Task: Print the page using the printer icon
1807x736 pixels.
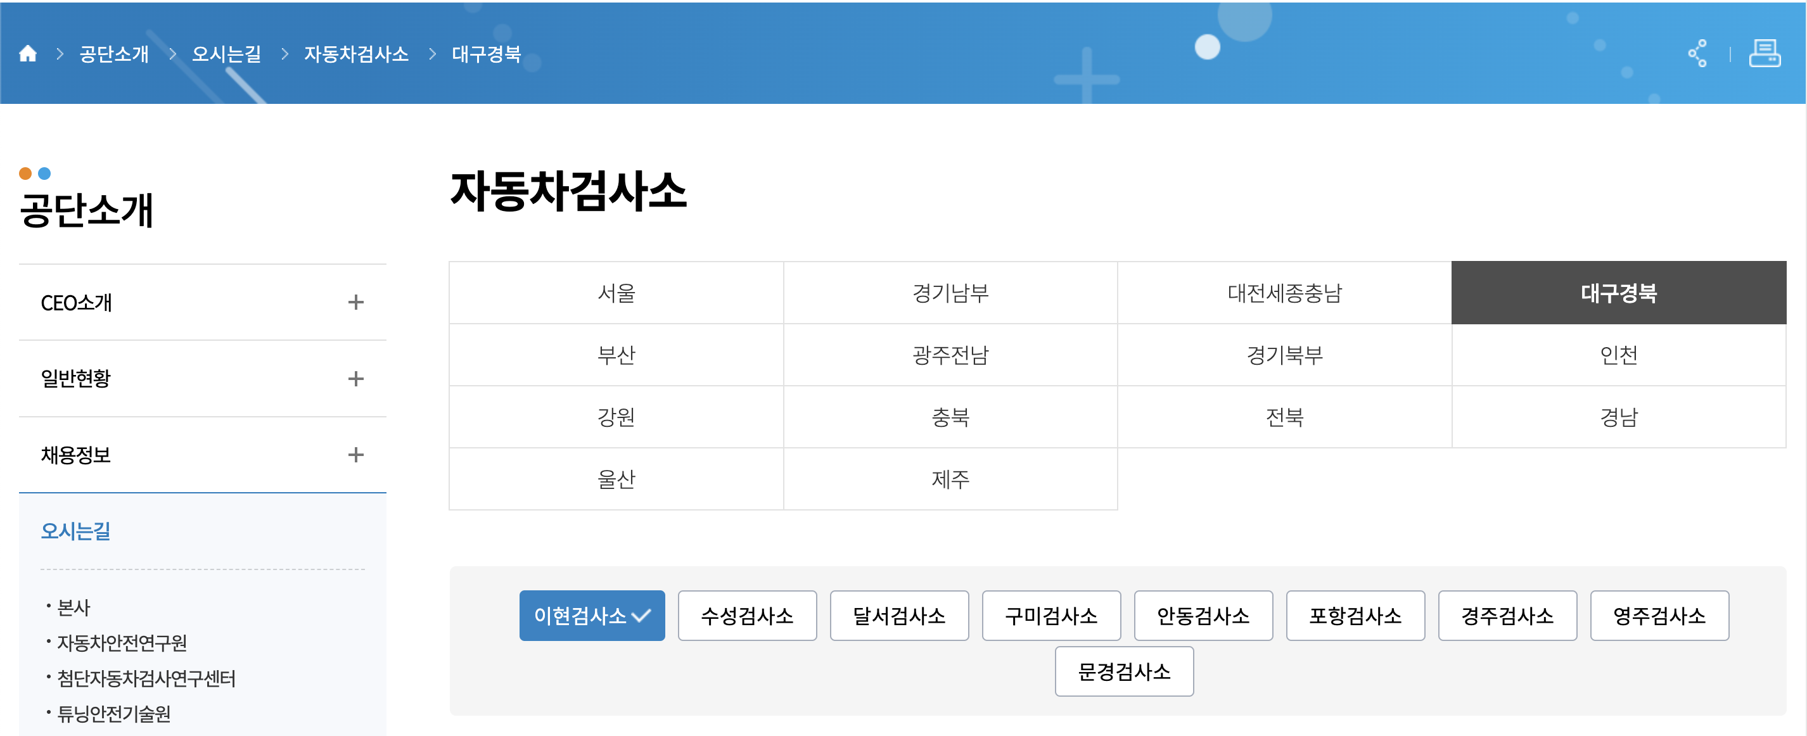Action: pos(1767,54)
